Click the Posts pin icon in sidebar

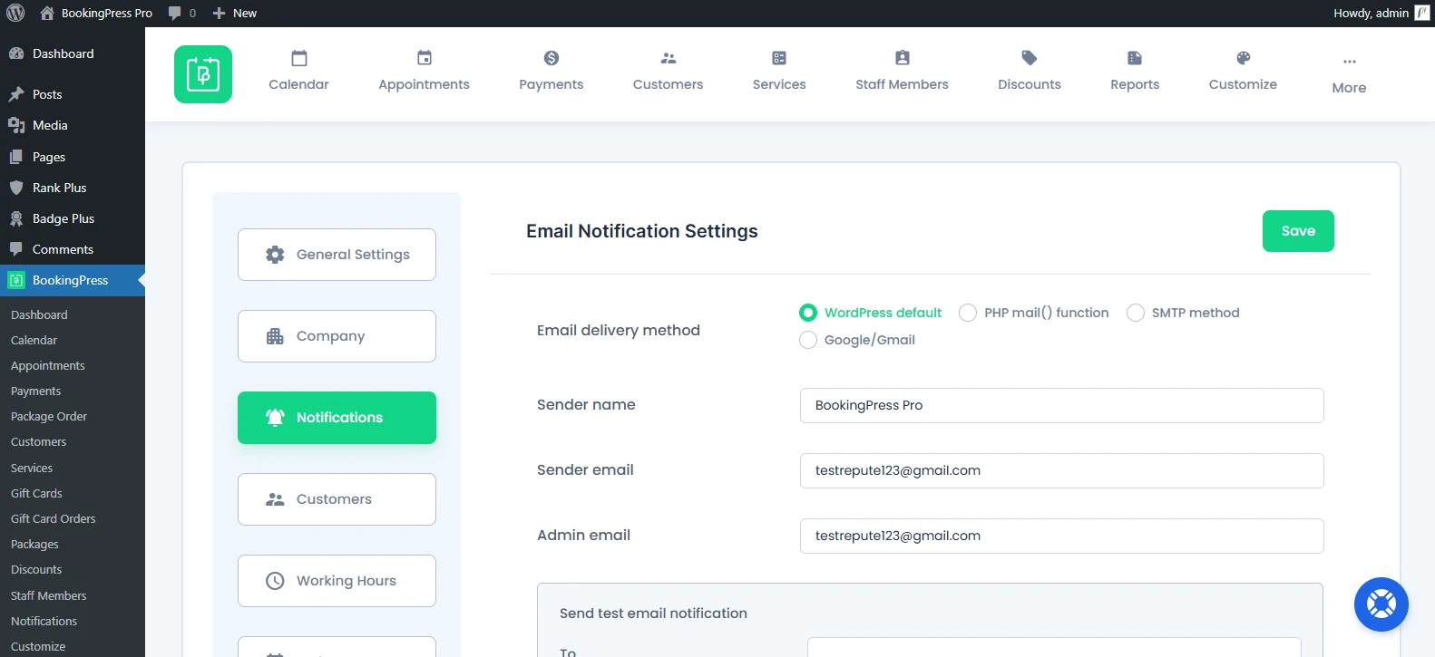pos(16,94)
